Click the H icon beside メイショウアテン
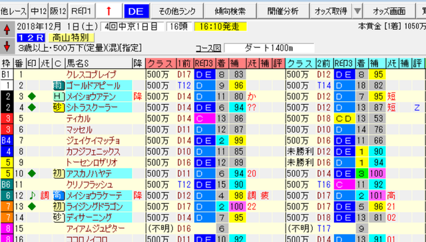This screenshot has width=426, height=242. tap(59, 97)
